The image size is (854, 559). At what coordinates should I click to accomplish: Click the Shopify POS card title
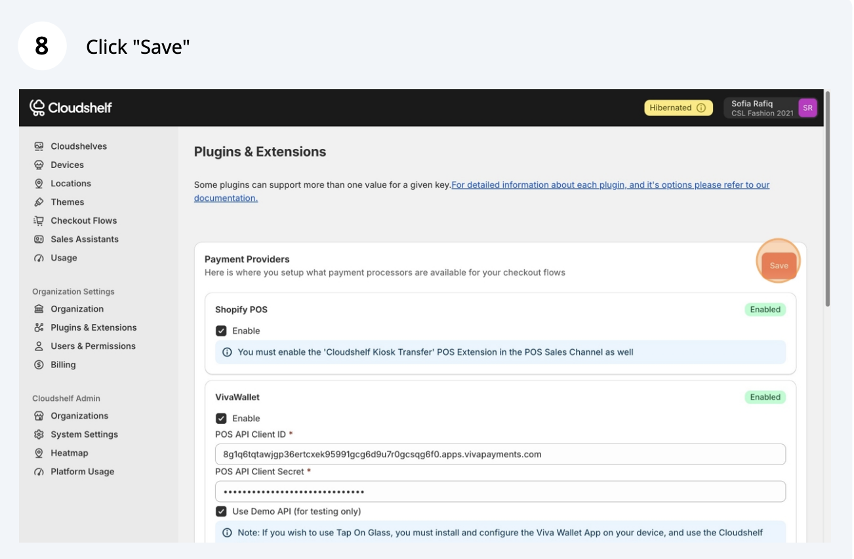[x=241, y=310]
